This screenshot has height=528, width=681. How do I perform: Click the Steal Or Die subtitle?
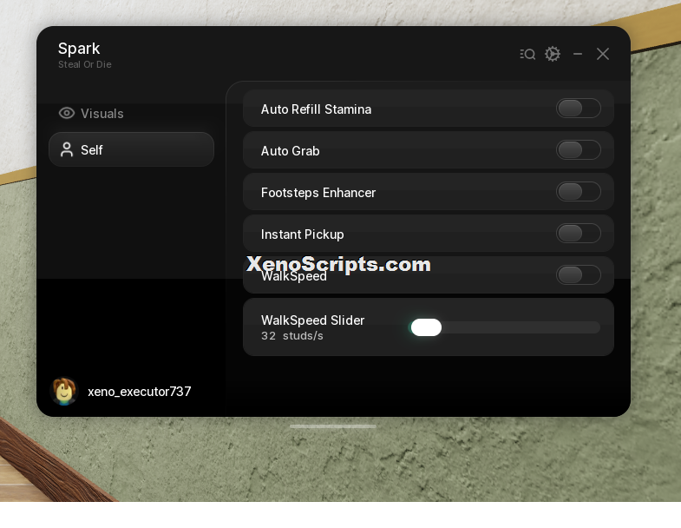pyautogui.click(x=85, y=64)
